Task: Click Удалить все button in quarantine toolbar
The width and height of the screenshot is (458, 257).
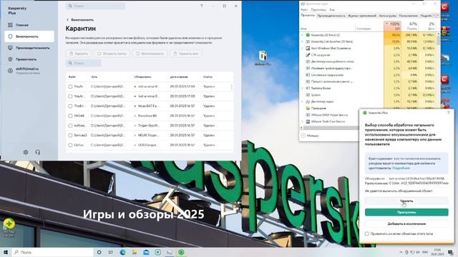Action: click(x=186, y=54)
